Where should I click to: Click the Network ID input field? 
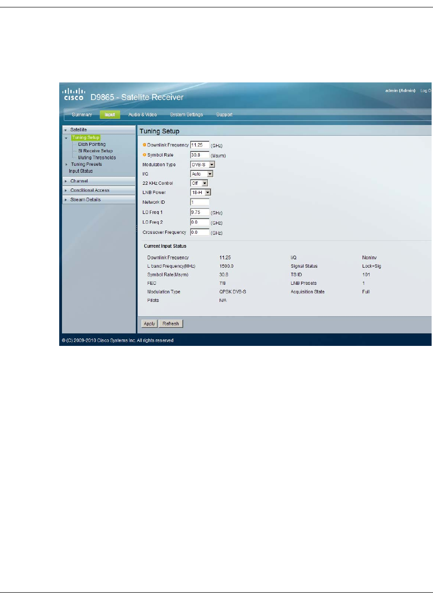(x=200, y=202)
